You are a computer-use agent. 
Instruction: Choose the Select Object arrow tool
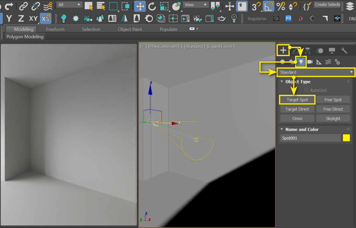pos(89,6)
